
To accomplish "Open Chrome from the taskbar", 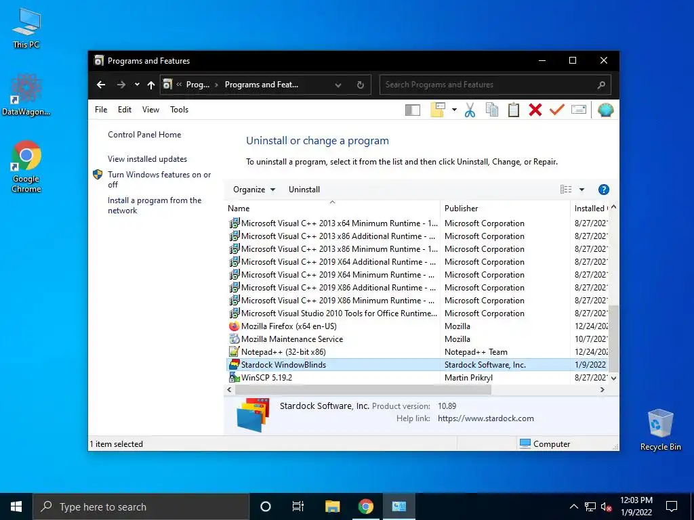I will [365, 506].
